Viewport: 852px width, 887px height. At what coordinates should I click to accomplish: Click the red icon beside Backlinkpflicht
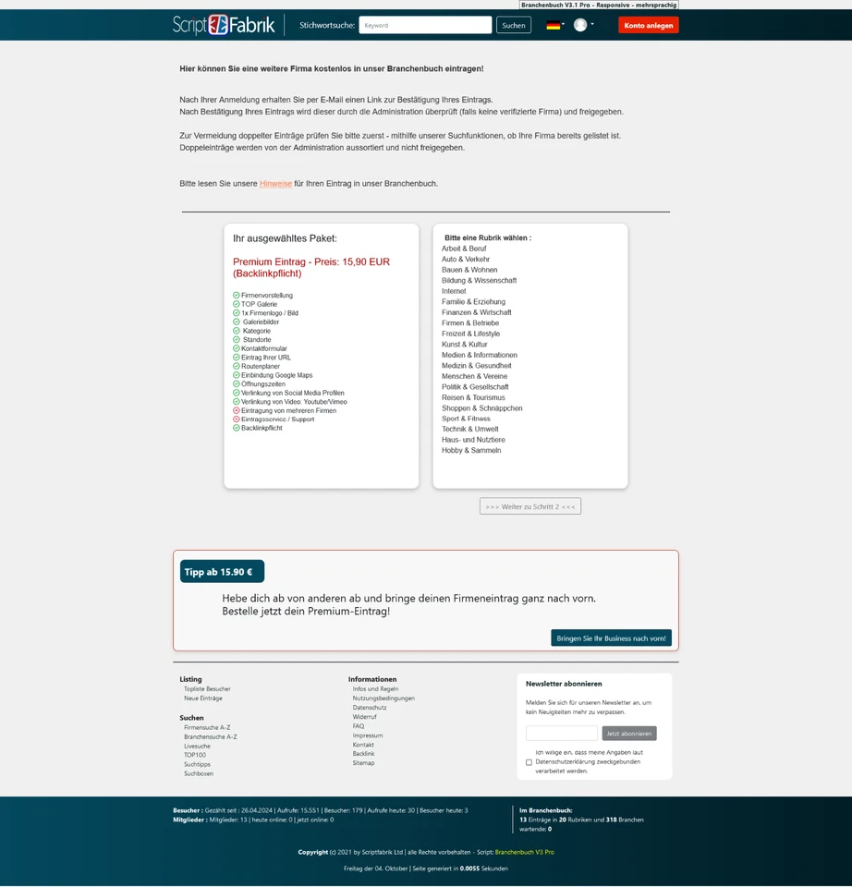pyautogui.click(x=236, y=428)
